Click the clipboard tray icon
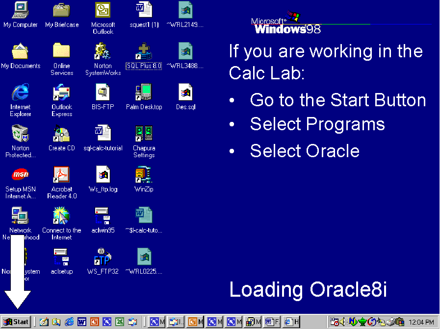 pyautogui.click(x=400, y=322)
